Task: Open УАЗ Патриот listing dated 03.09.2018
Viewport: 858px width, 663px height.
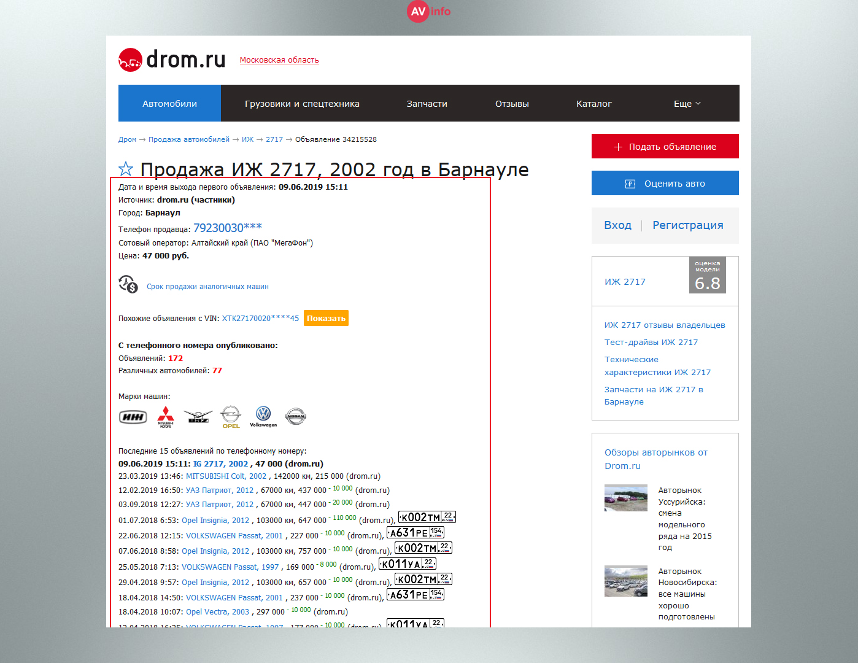Action: (220, 505)
